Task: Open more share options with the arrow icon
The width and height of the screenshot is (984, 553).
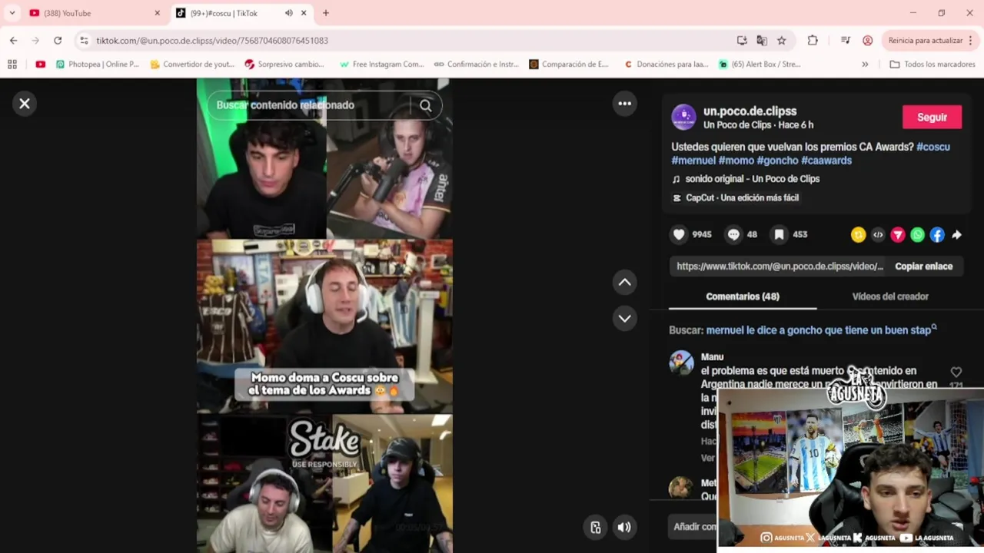Action: pos(956,235)
